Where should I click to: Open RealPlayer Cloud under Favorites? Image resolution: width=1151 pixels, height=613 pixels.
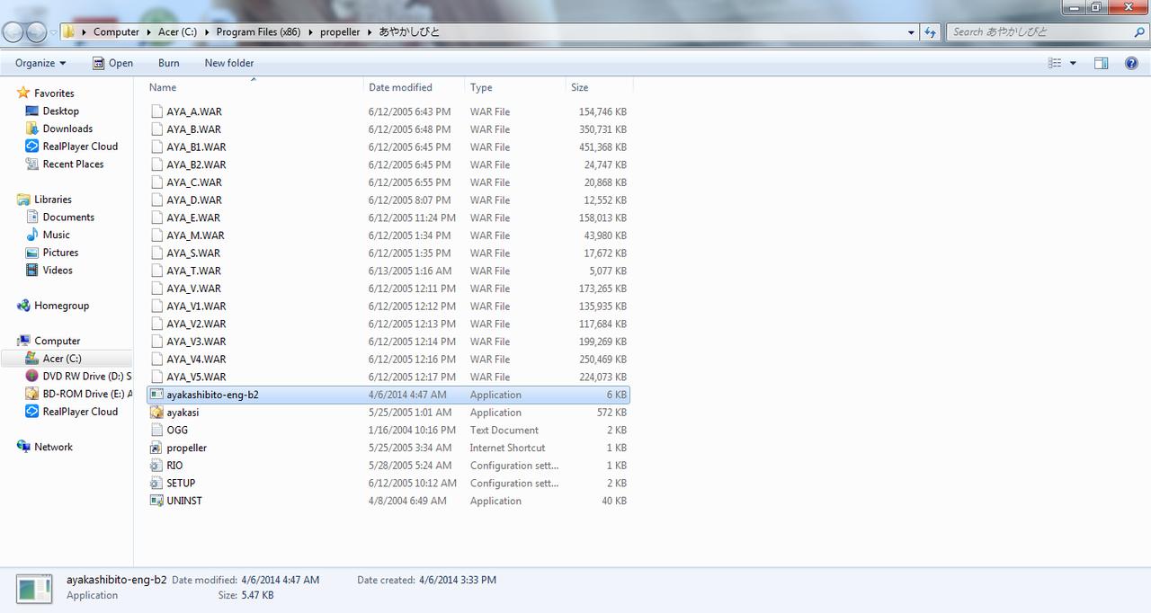[x=79, y=147]
